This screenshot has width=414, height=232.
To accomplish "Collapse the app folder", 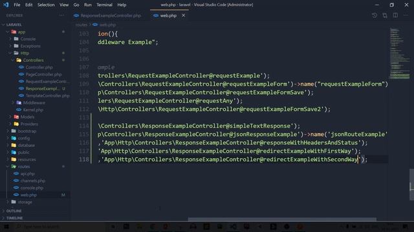I will click(21, 32).
